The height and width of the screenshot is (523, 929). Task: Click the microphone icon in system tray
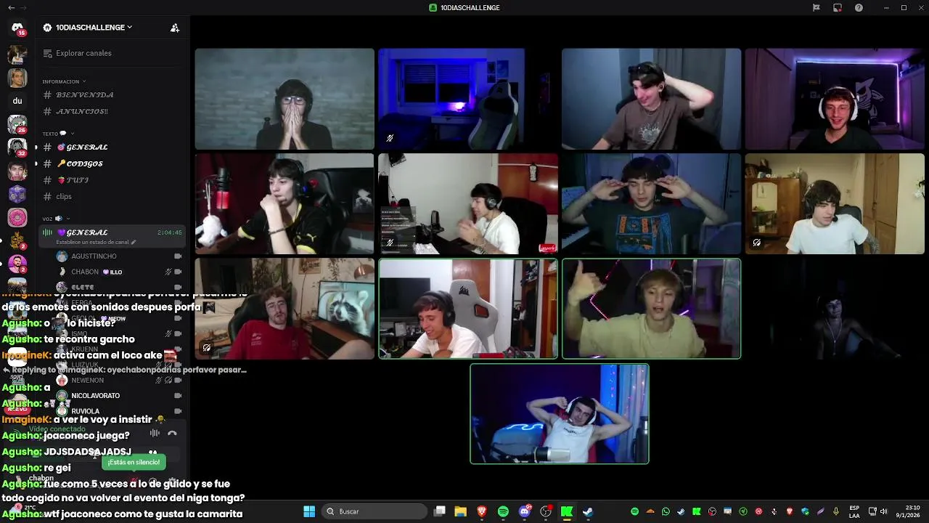836,511
